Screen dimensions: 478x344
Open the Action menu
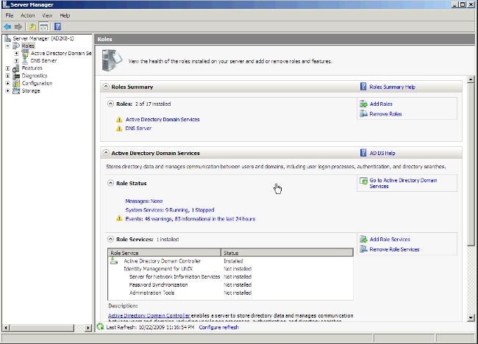click(x=27, y=15)
